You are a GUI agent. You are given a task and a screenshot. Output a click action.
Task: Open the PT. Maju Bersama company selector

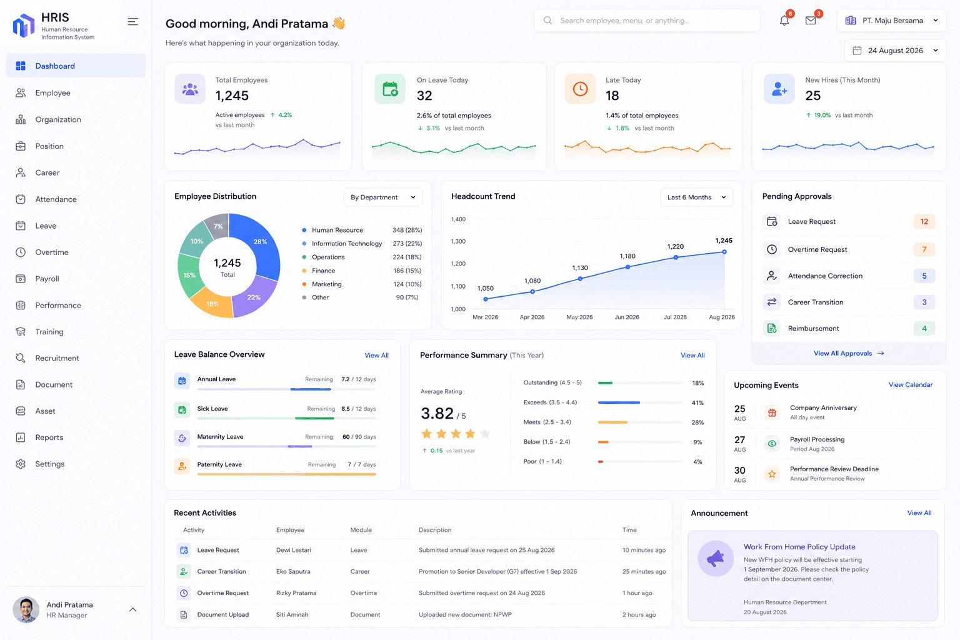tap(891, 21)
